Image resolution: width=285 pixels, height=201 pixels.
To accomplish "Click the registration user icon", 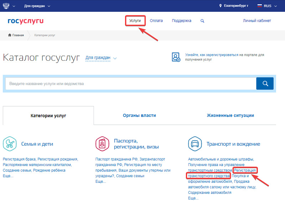I will (176, 57).
